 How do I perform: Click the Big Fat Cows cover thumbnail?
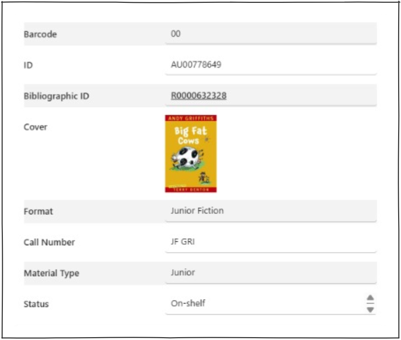pos(191,154)
